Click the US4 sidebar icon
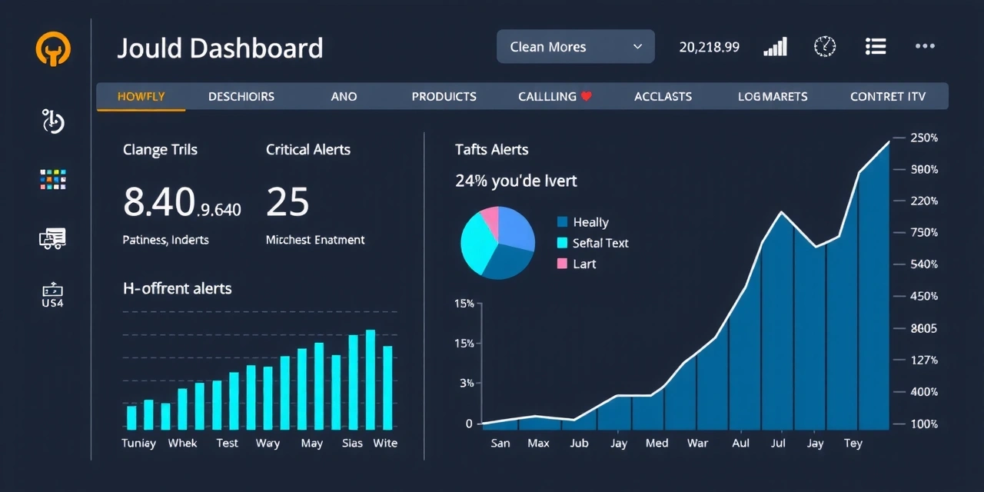This screenshot has width=984, height=492. pos(53,295)
